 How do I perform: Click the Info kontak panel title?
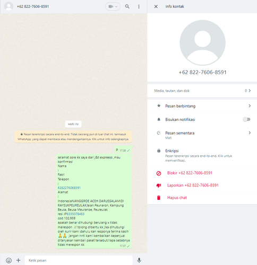click(x=175, y=6)
